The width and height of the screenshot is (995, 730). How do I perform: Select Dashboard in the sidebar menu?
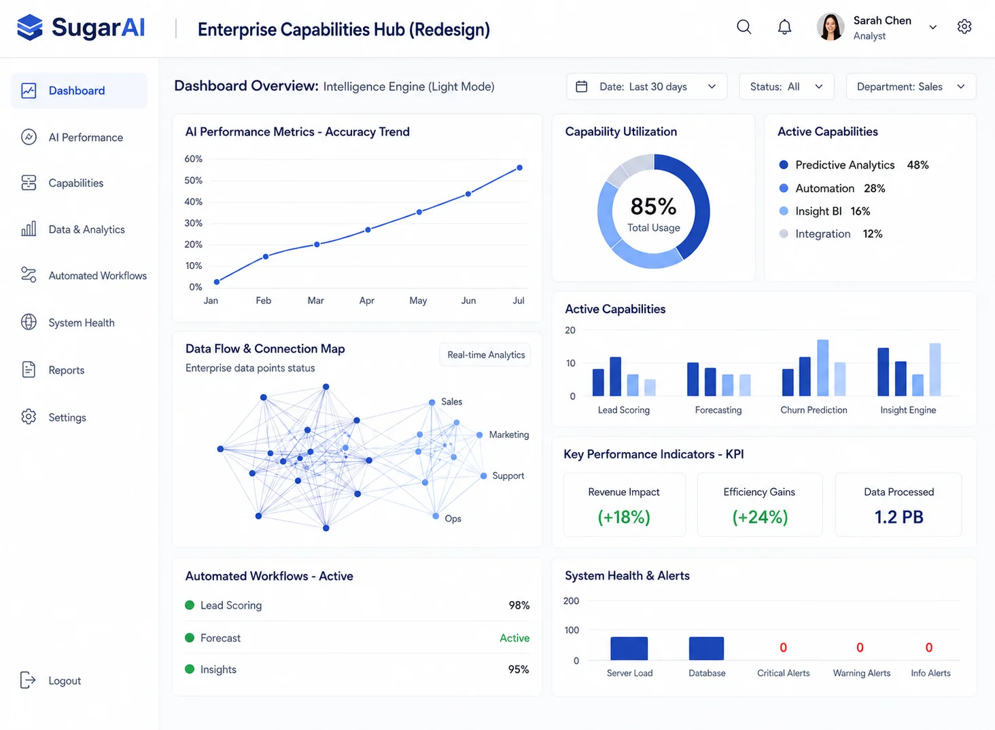[79, 90]
